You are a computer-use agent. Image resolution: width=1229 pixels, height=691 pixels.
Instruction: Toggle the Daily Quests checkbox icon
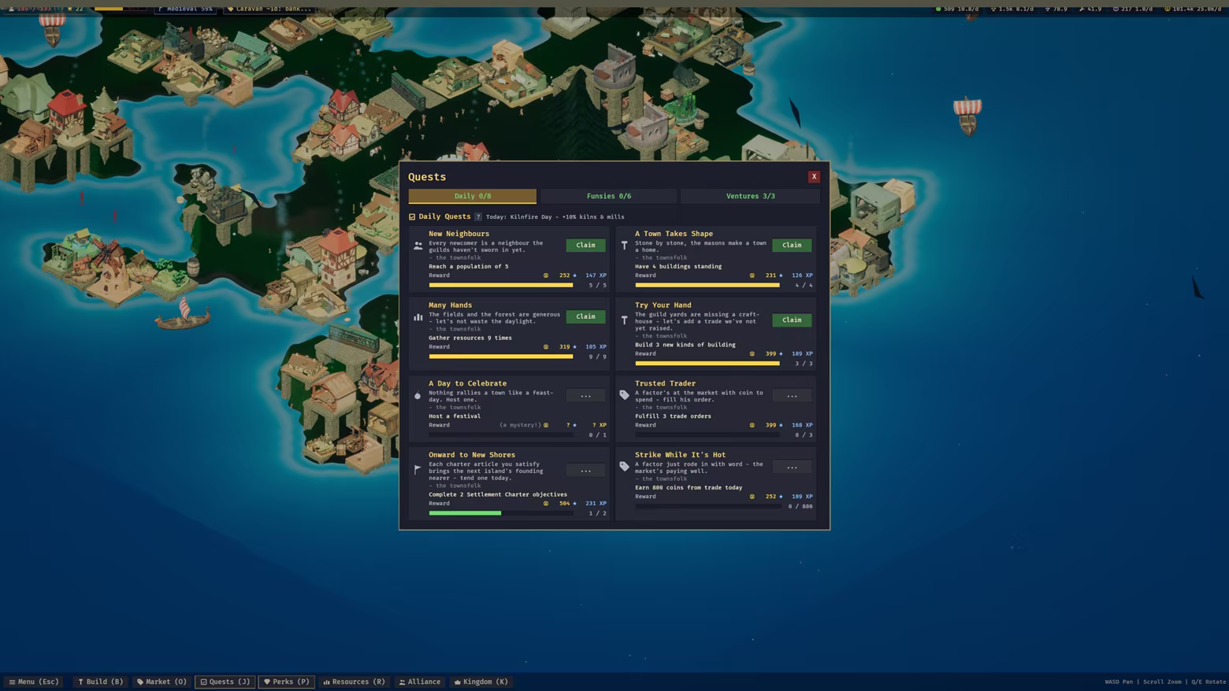[412, 216]
